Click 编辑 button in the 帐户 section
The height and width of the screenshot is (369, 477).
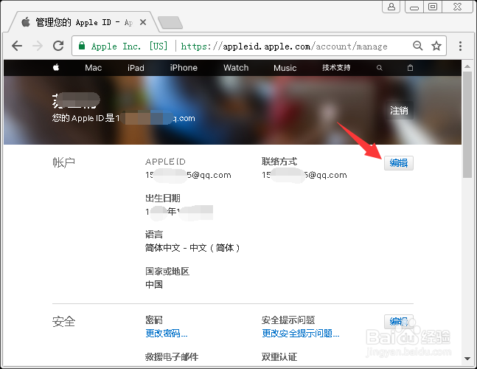pos(399,163)
